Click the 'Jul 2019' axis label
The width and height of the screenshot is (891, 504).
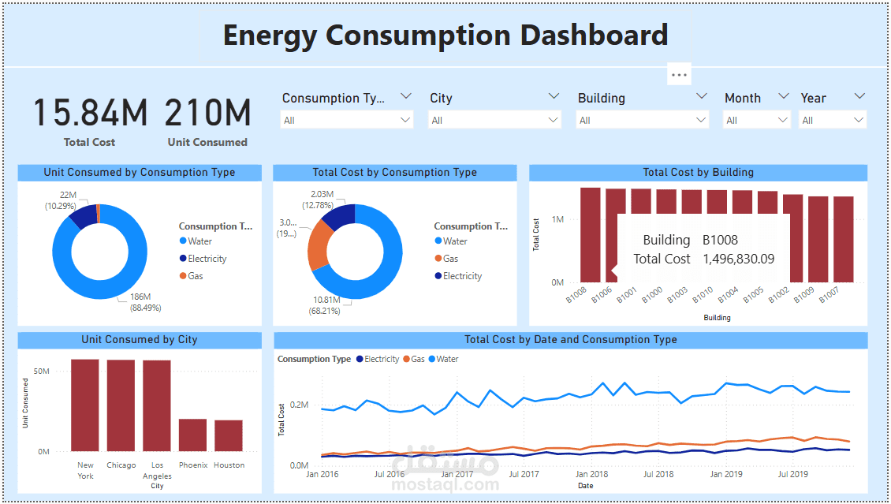792,474
